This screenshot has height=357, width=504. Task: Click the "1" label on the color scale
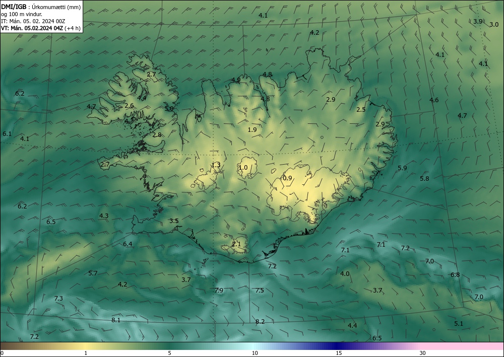[x=86, y=353]
